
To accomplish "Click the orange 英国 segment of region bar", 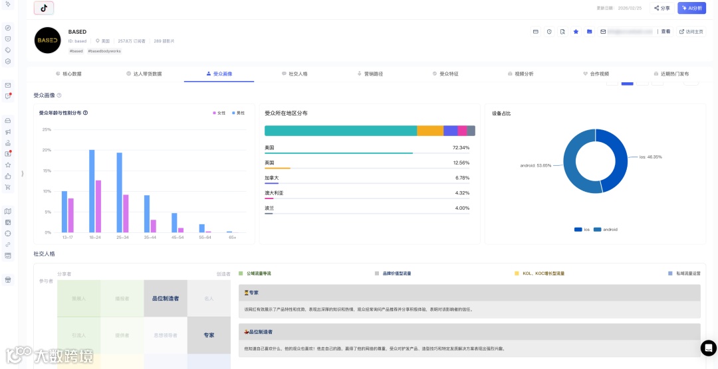I will click(x=430, y=131).
